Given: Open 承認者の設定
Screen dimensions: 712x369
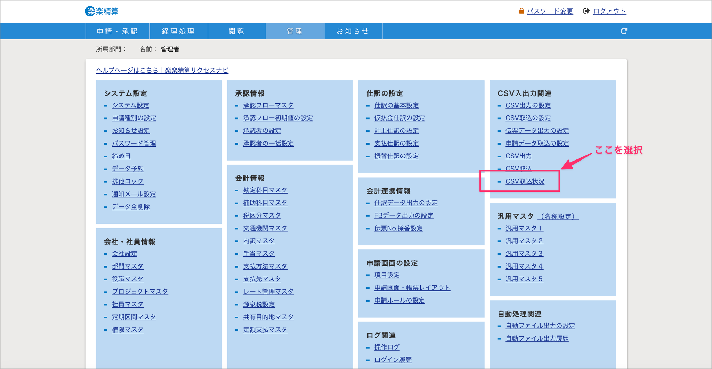Looking at the screenshot, I should coord(262,131).
